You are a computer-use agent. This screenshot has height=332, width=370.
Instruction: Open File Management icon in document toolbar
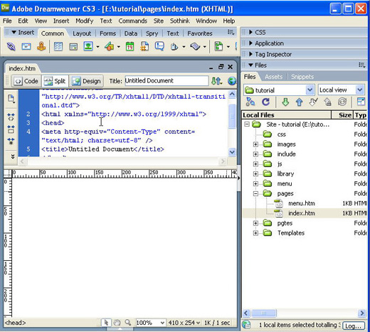[x=216, y=81]
